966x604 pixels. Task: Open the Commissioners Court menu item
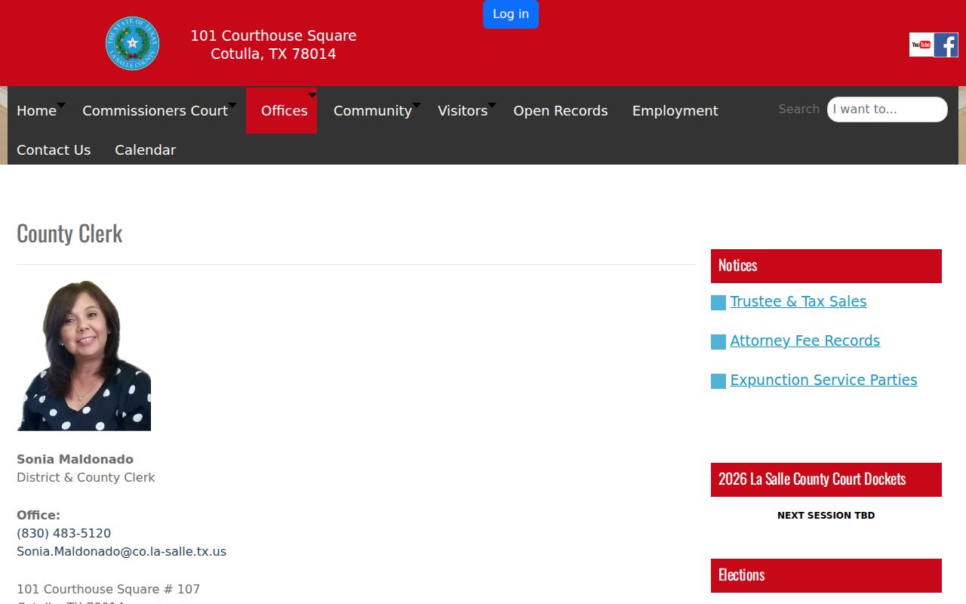point(155,111)
